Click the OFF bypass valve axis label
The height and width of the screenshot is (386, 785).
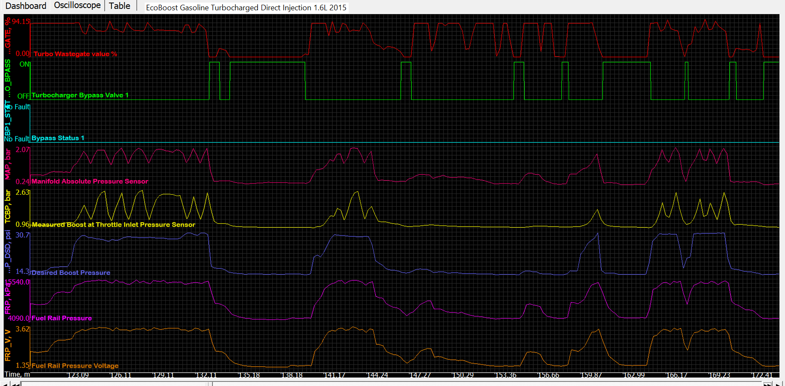[23, 96]
